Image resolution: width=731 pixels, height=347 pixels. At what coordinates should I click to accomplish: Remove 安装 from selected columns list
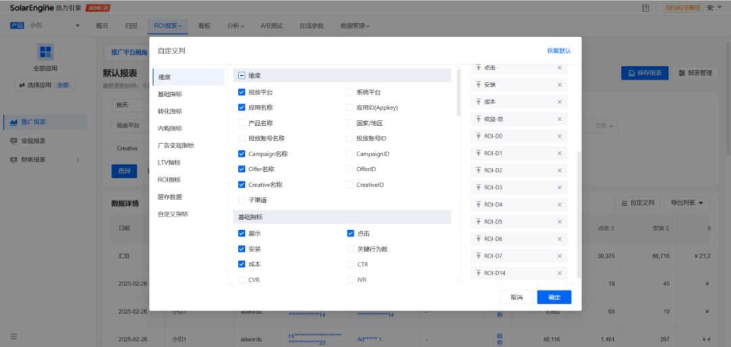(560, 85)
